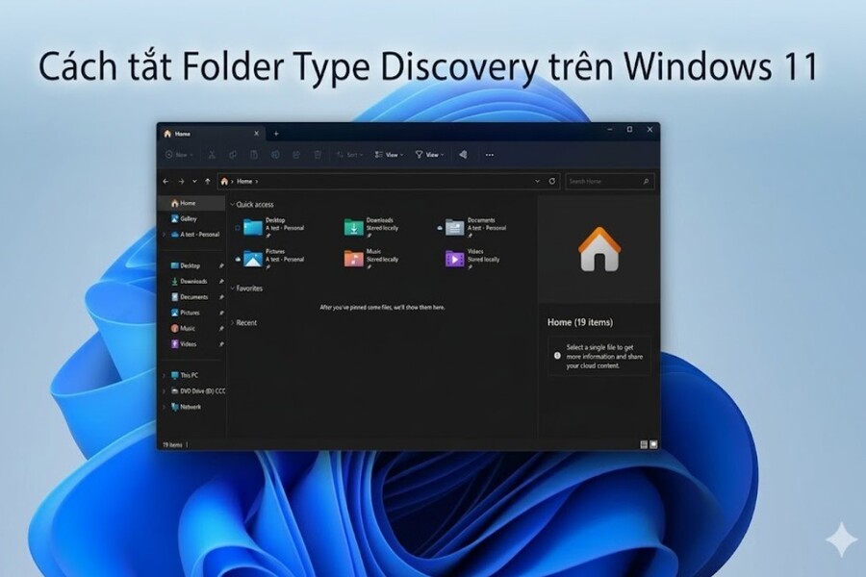866x577 pixels.
Task: Toggle the details pane toolbar icon
Action: point(463,155)
